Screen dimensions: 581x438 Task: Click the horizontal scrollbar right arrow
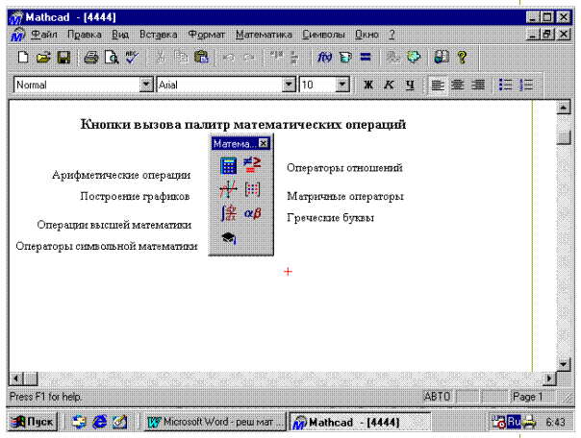[549, 378]
